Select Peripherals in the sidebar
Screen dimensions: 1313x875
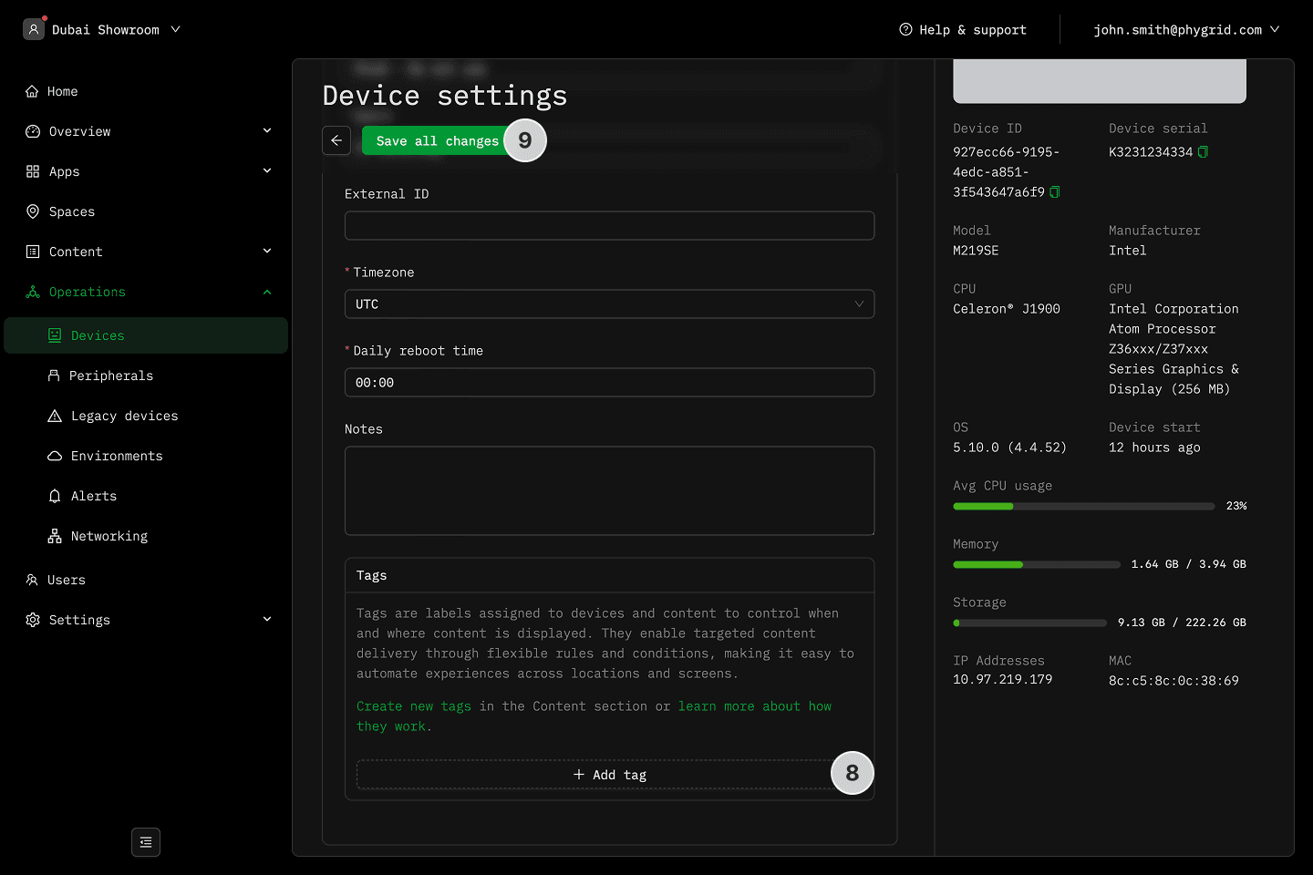click(110, 376)
